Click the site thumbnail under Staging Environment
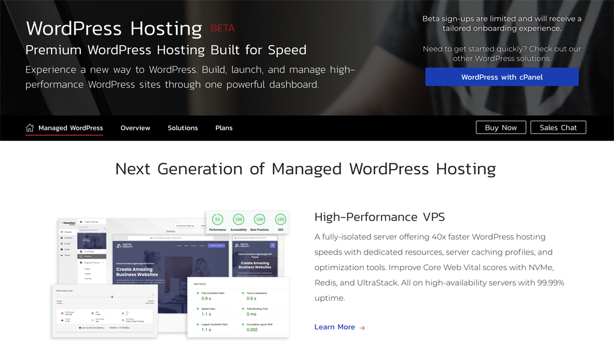Viewport: 614px width, 360px height. (x=92, y=241)
